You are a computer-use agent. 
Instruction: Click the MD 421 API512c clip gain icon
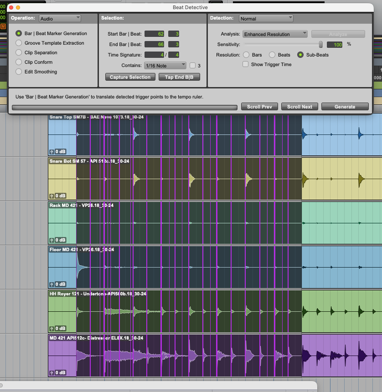tap(52, 373)
